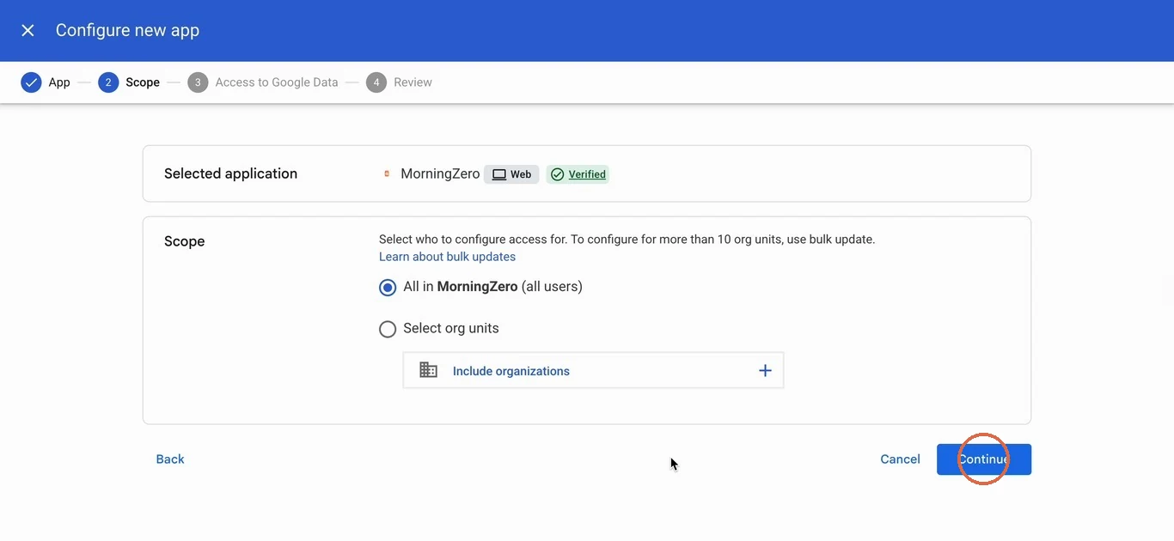
Task: Click the Verified checkmark badge icon
Action: pos(557,174)
